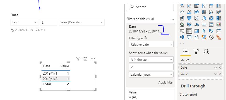This screenshot has width=226, height=100.
Task: Select the pie chart visualization
Action: pos(204,18)
